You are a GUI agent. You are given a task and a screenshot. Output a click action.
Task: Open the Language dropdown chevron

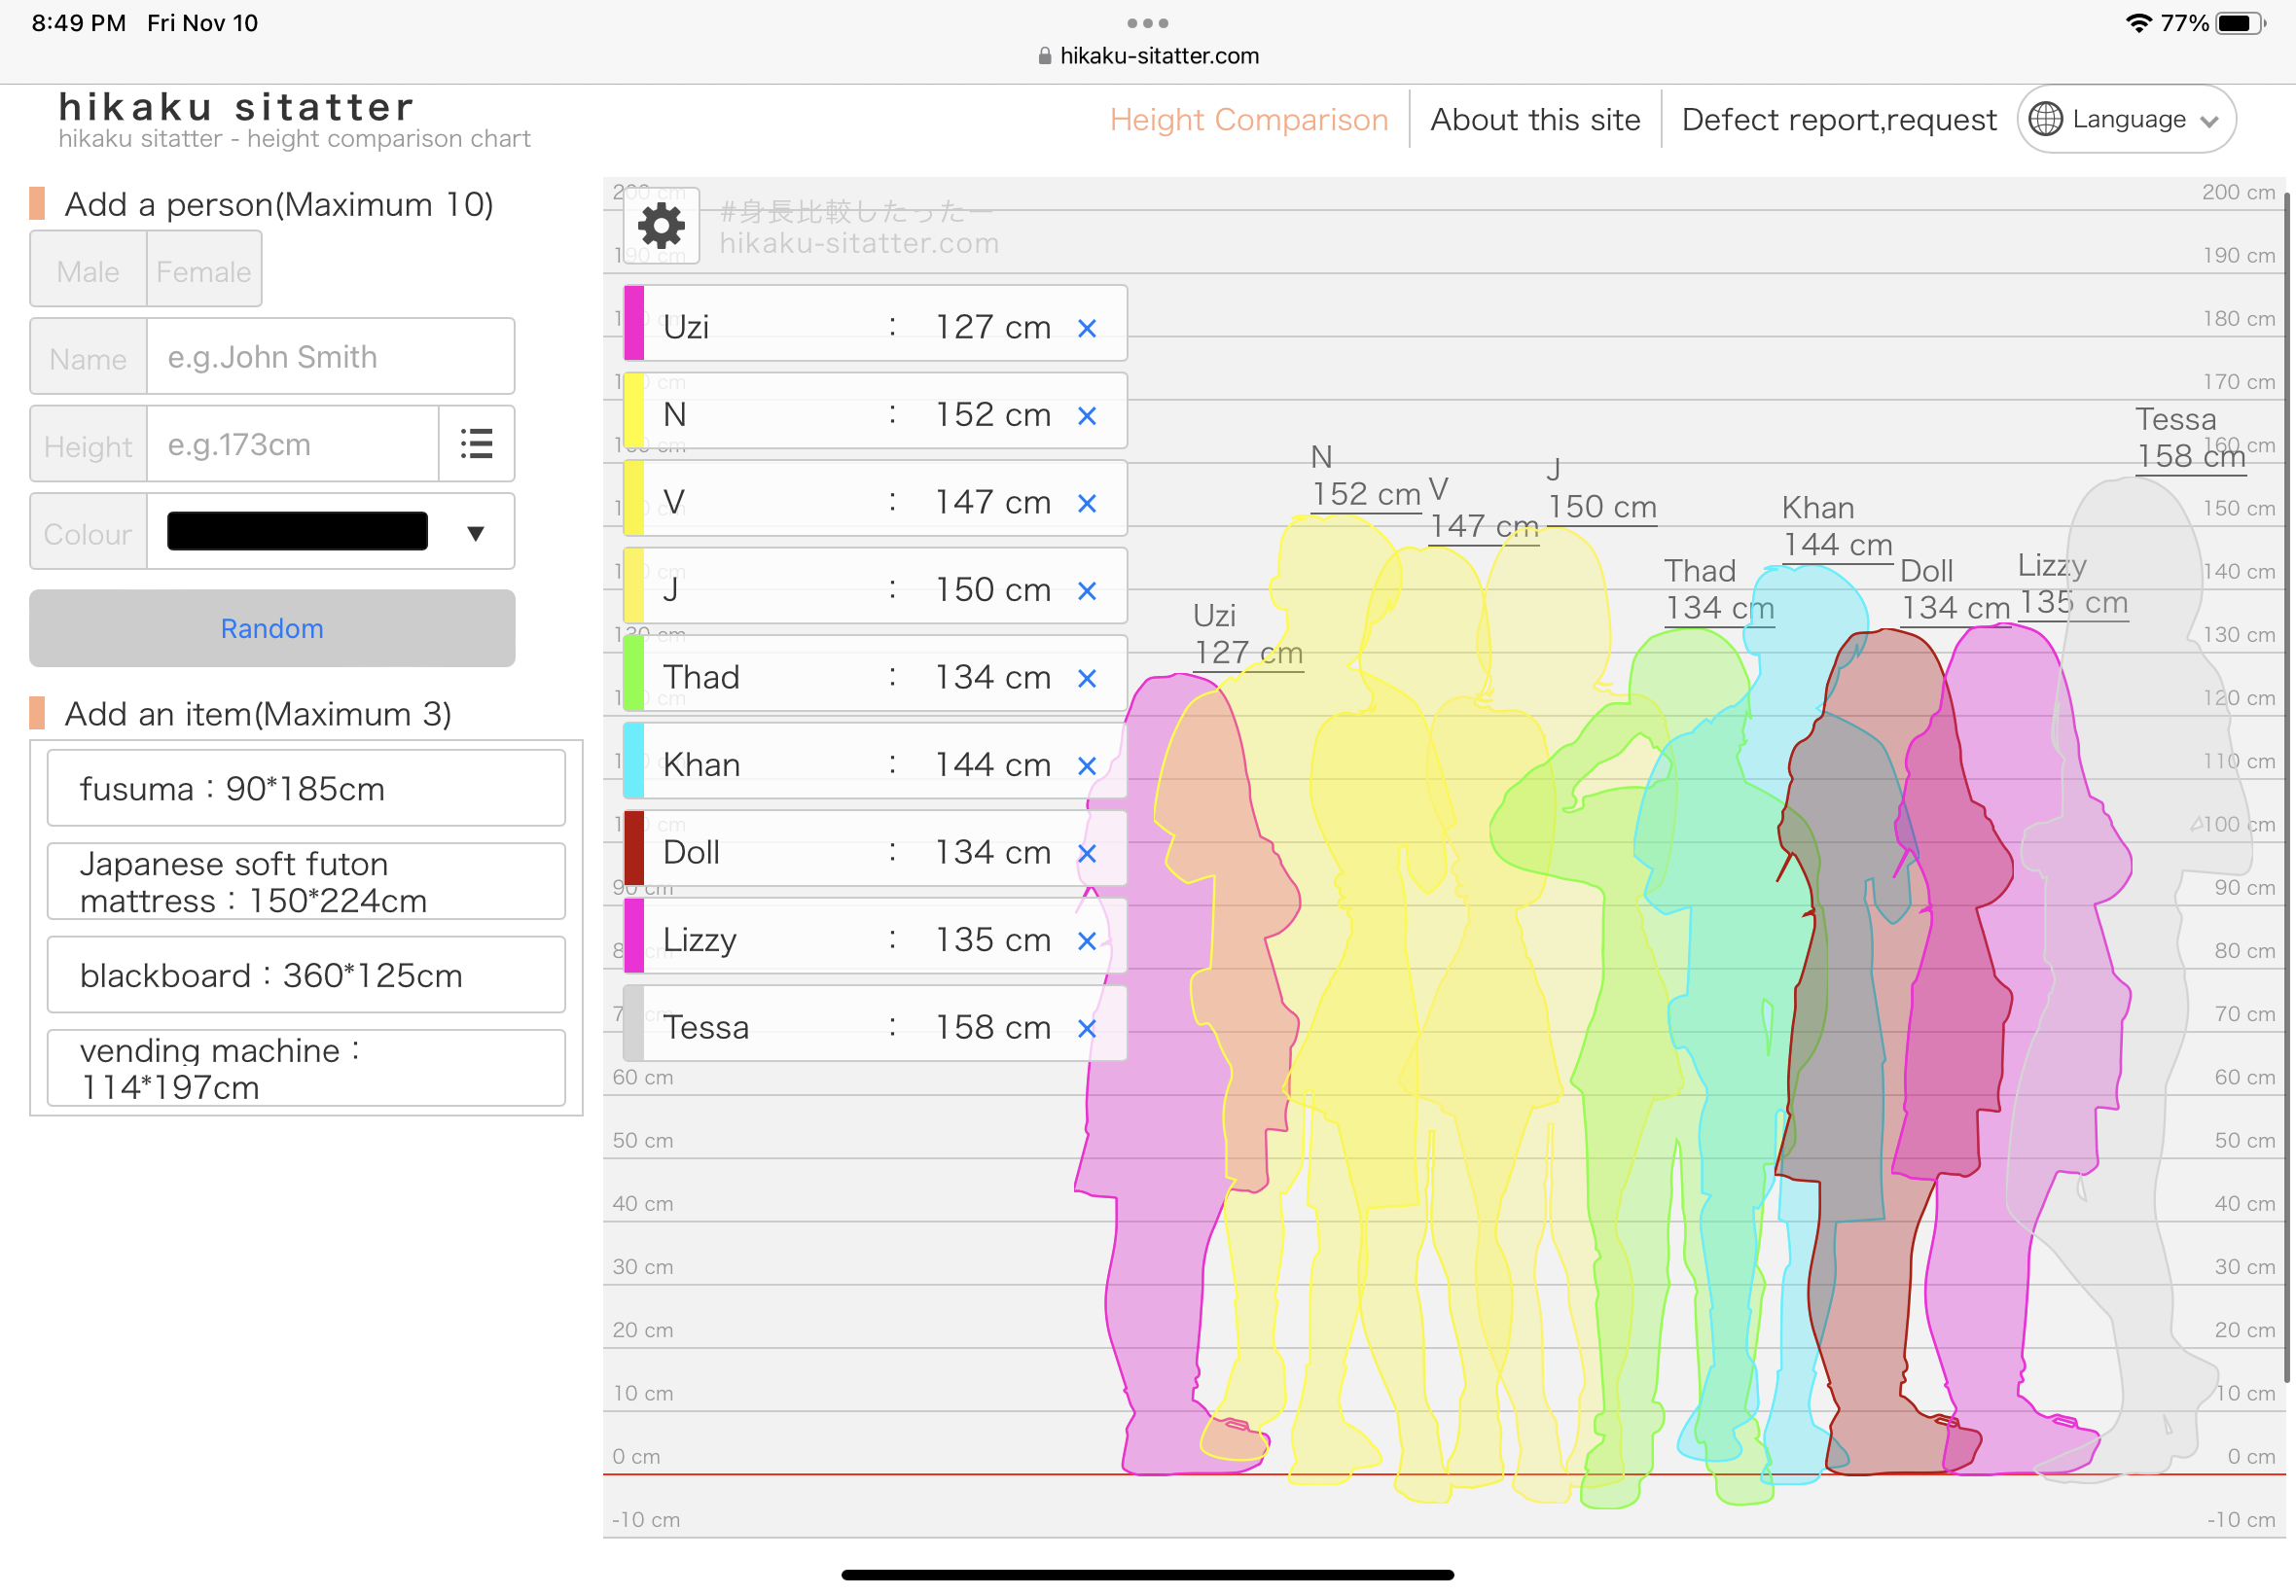[2210, 121]
